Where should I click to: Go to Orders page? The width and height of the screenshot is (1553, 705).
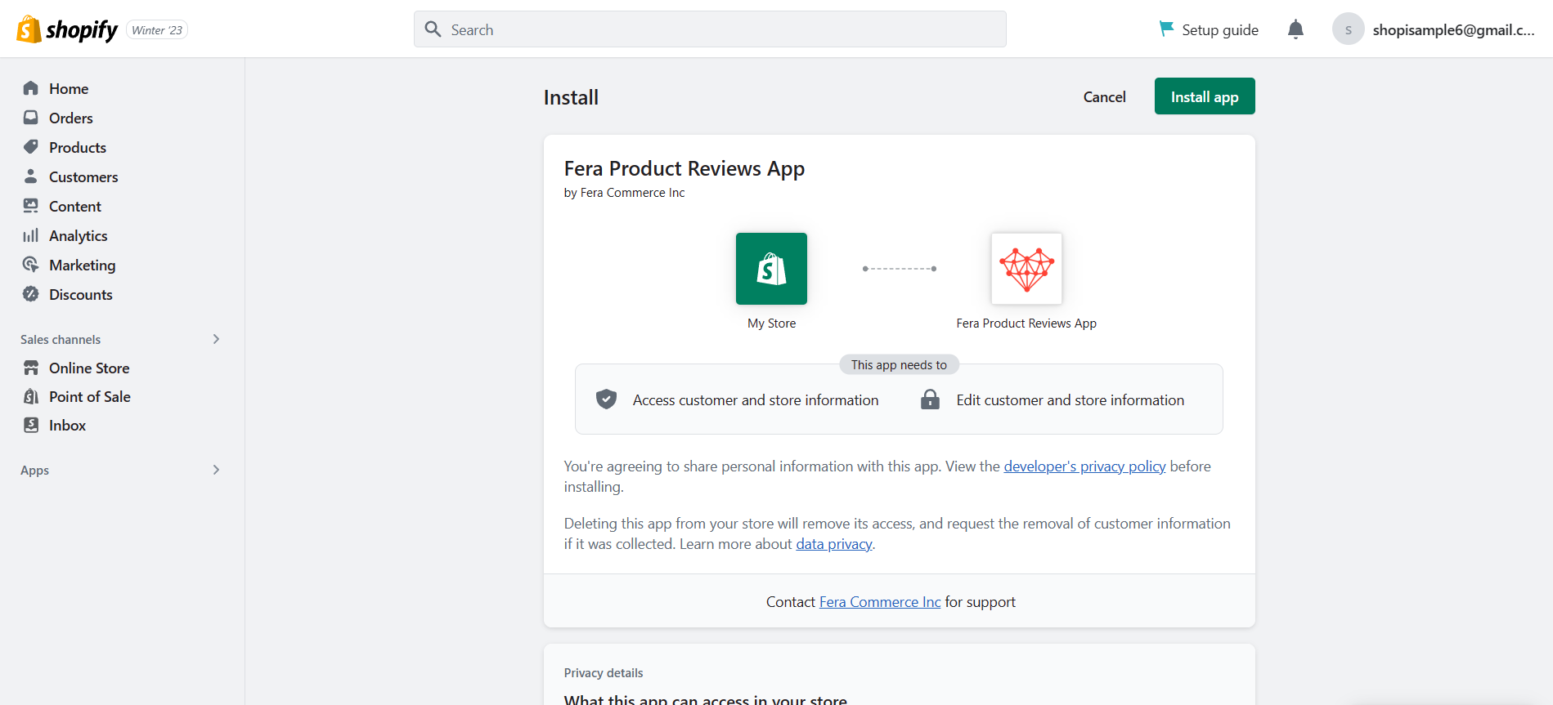point(71,118)
